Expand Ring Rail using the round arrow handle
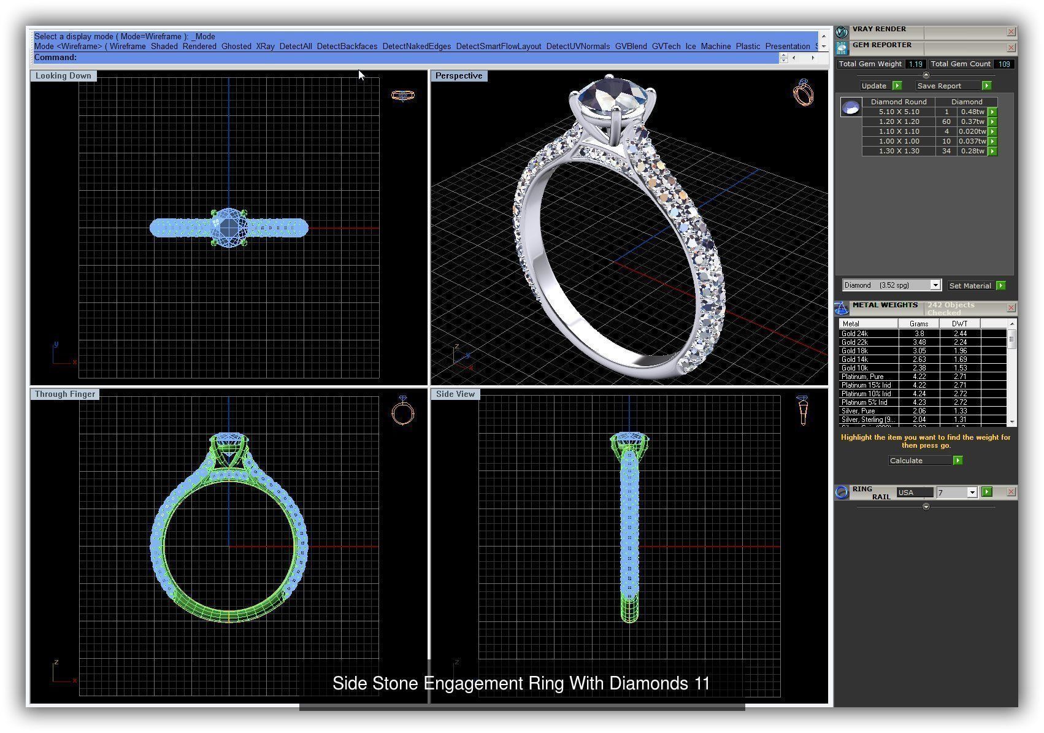 coord(926,507)
